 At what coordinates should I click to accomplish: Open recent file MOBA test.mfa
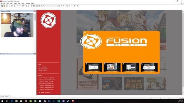[46, 82]
